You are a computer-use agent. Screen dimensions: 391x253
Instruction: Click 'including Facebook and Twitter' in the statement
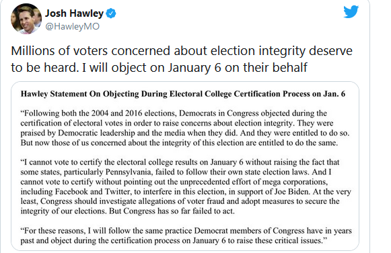click(75, 192)
